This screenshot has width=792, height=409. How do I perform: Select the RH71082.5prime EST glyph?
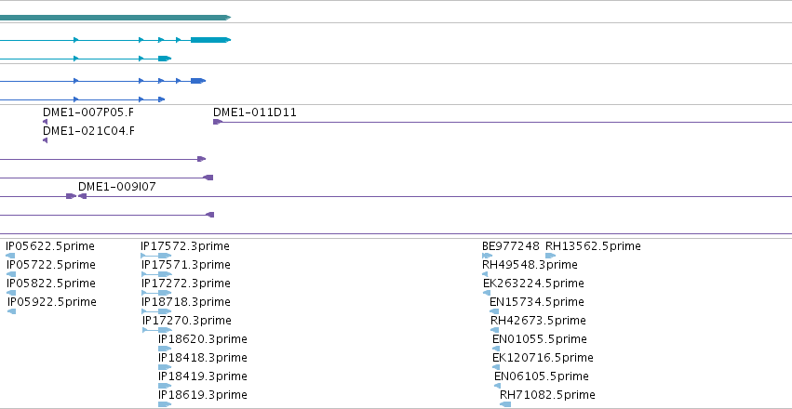coord(505,404)
